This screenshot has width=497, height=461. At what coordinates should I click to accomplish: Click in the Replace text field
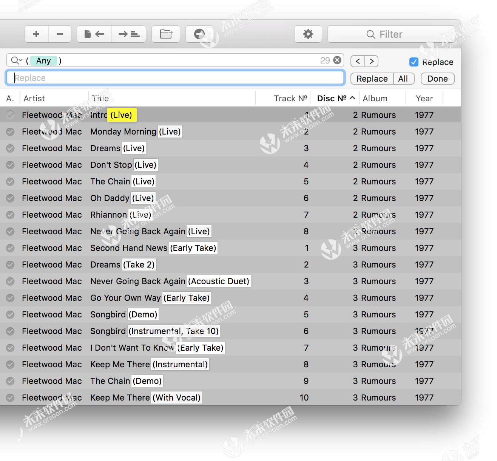(175, 78)
